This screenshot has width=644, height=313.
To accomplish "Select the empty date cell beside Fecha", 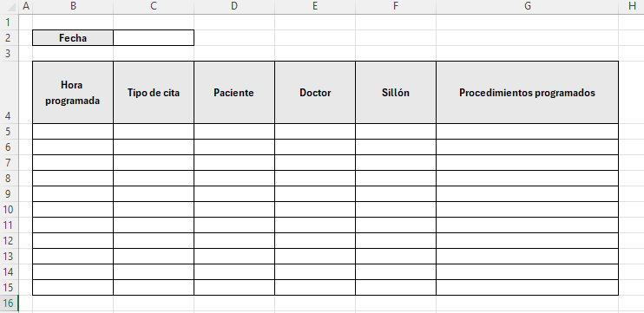I will pyautogui.click(x=154, y=38).
